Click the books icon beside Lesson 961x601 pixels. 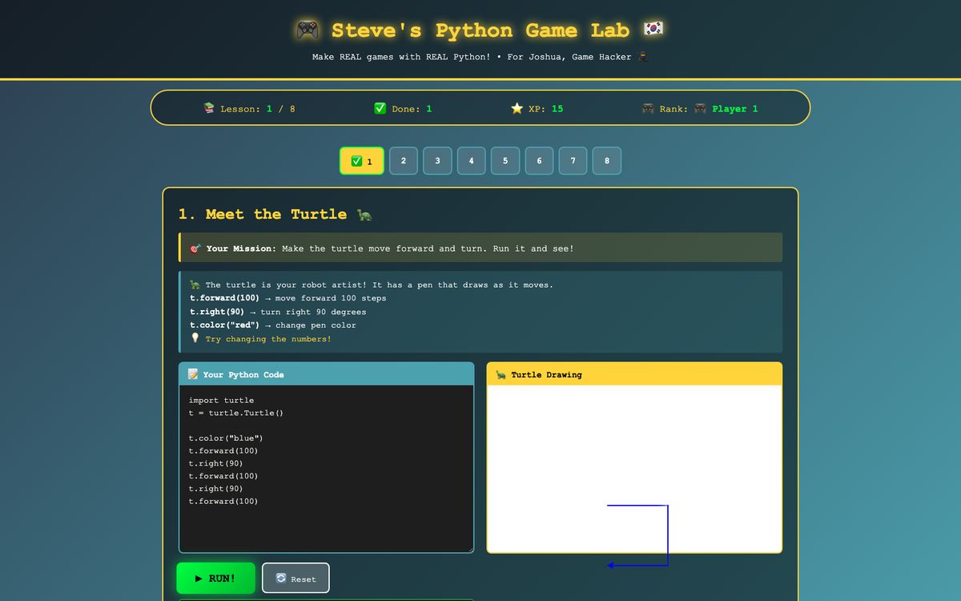[209, 108]
